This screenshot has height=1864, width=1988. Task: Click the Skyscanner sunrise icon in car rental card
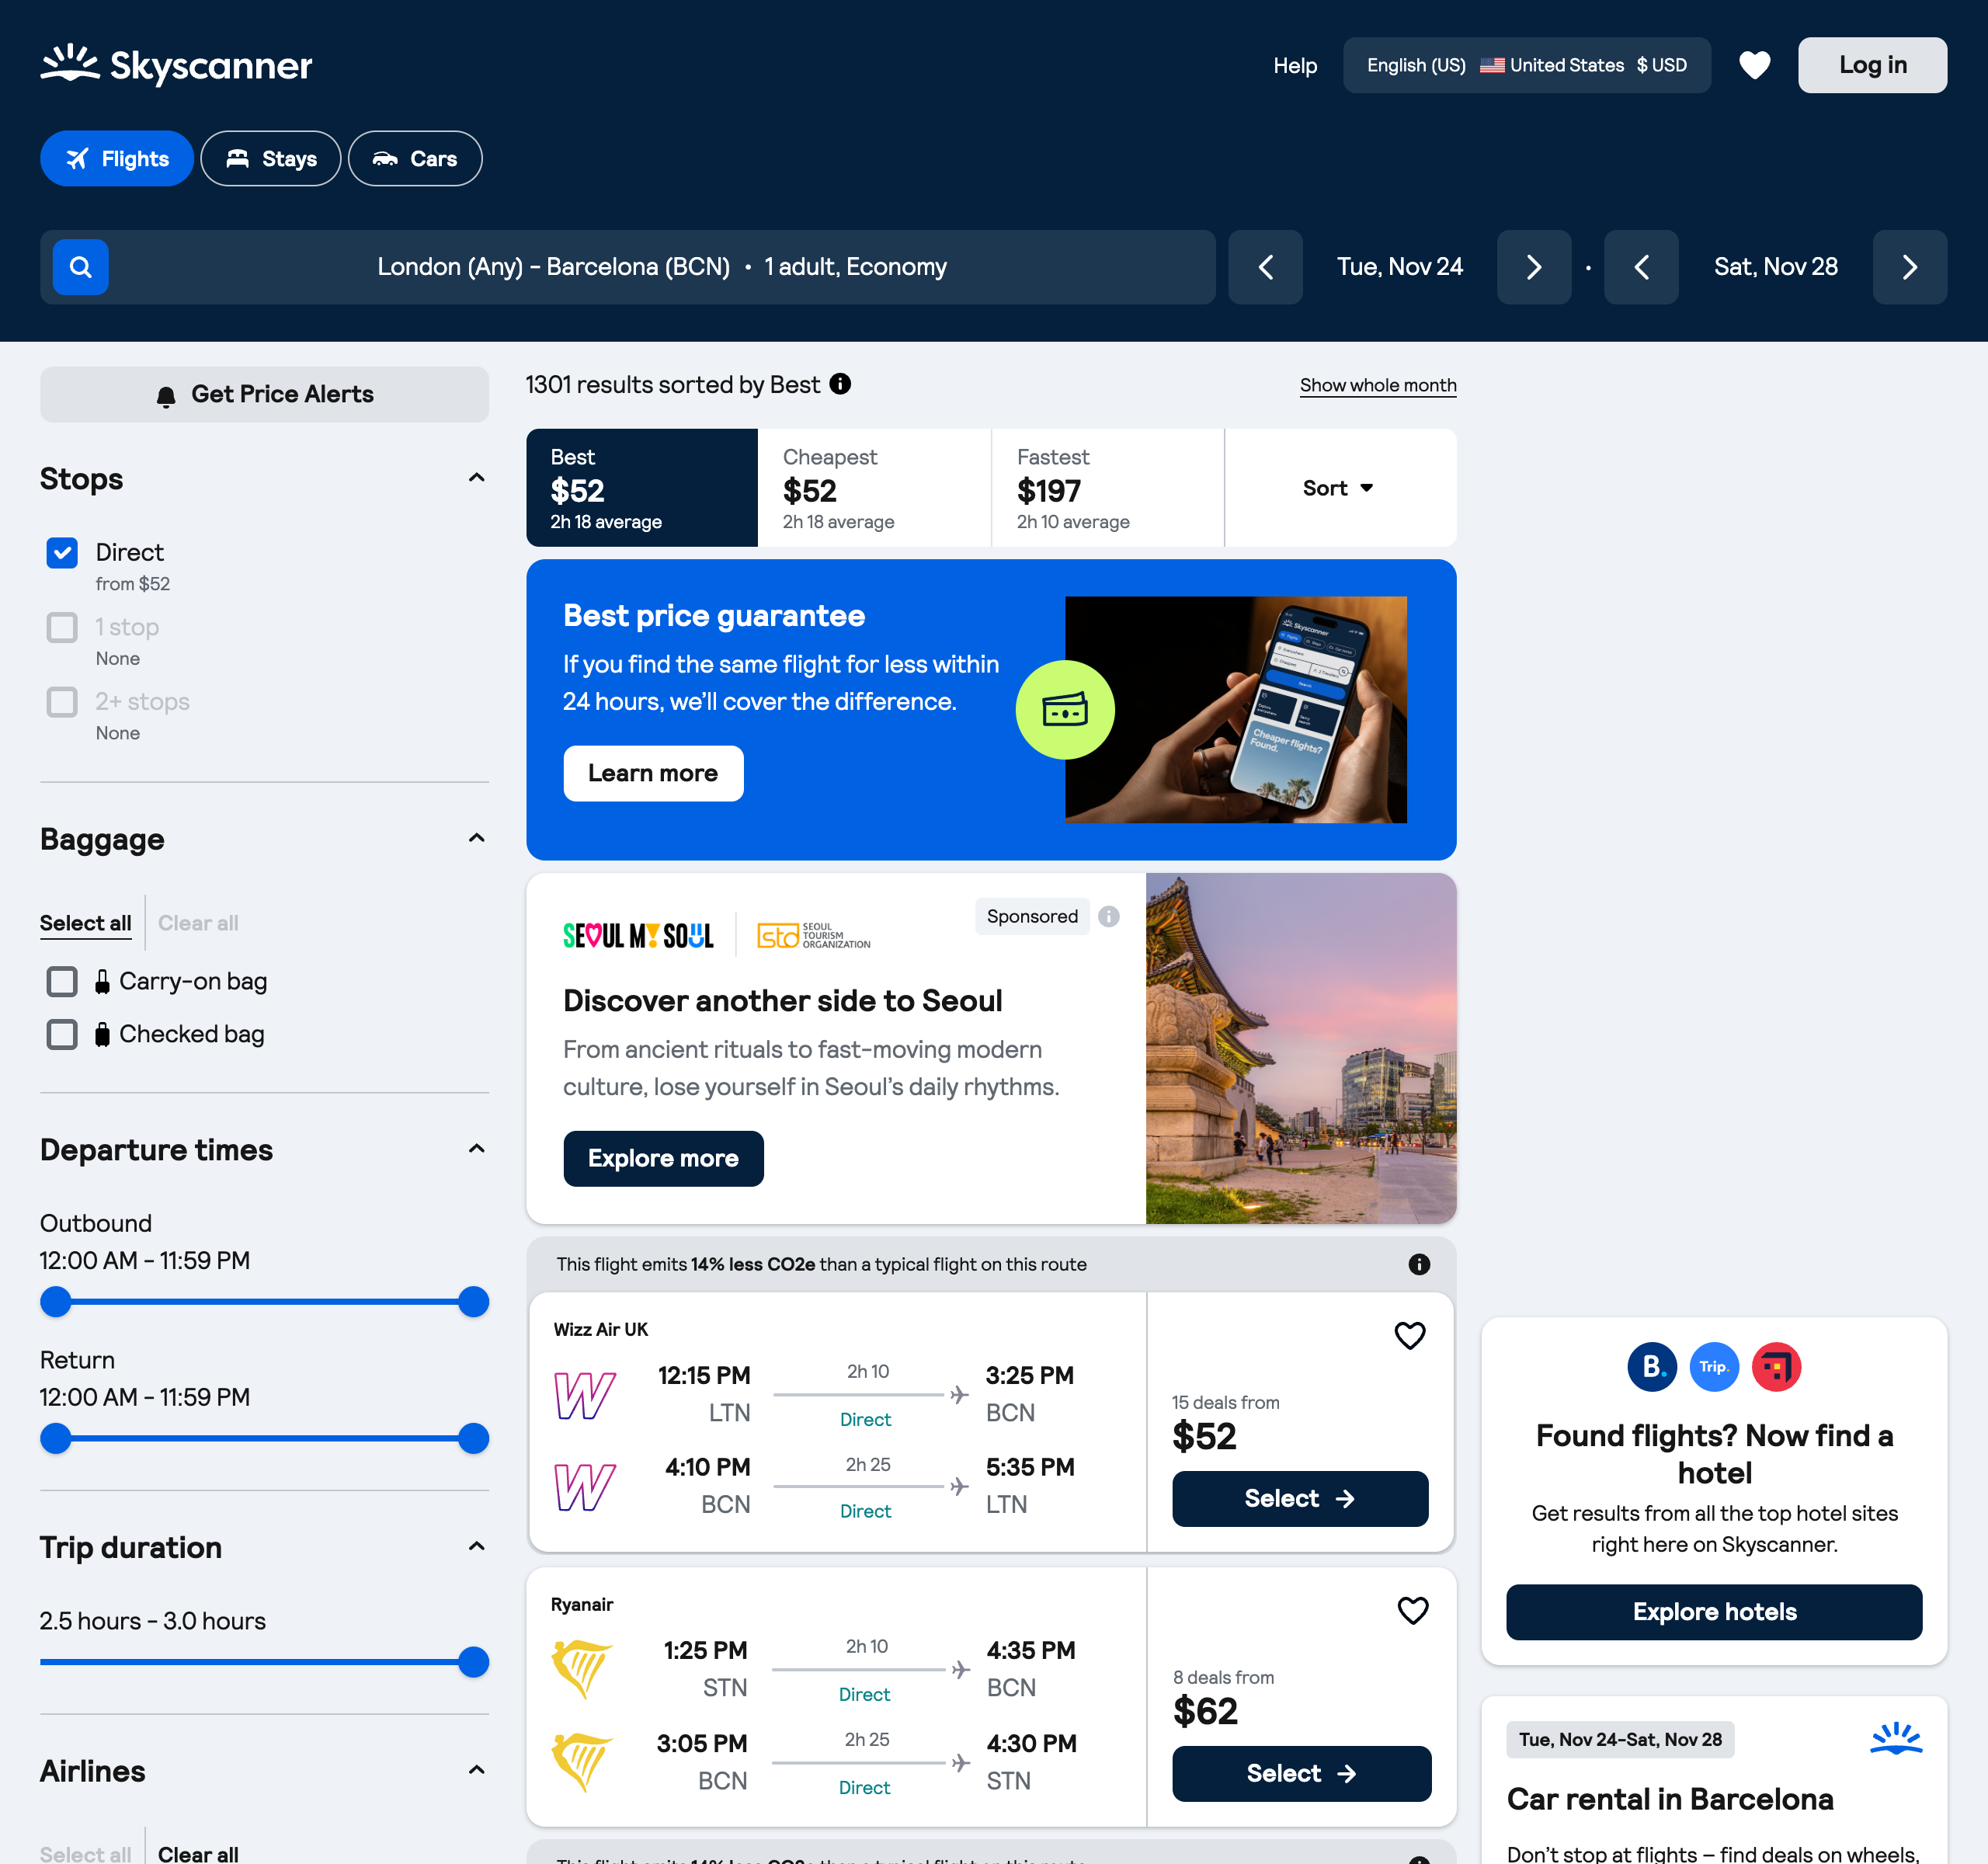tap(1896, 1739)
